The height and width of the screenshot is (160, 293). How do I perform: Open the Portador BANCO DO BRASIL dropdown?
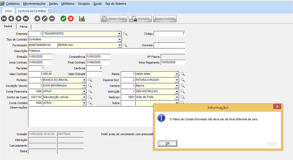(x=84, y=80)
